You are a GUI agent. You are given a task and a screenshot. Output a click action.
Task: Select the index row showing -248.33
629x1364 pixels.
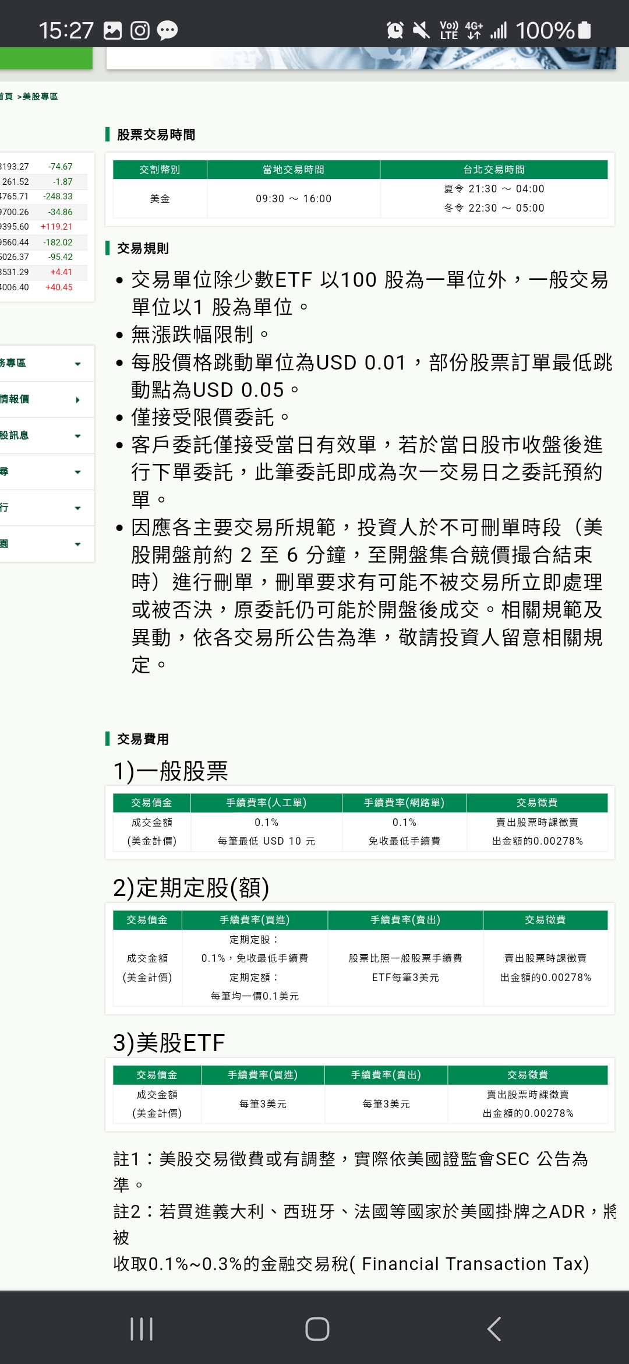44,196
